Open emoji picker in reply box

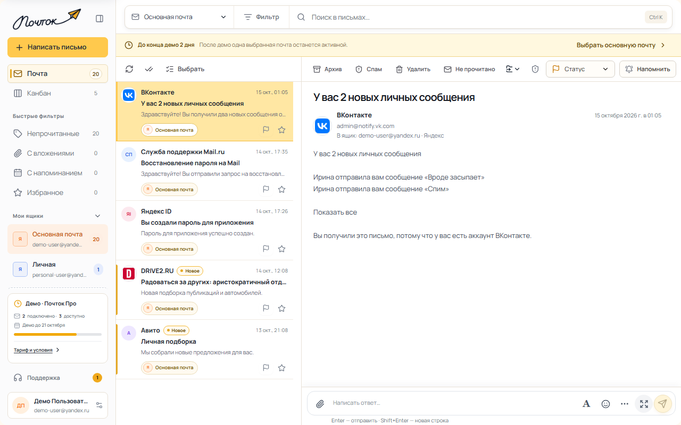pos(605,404)
